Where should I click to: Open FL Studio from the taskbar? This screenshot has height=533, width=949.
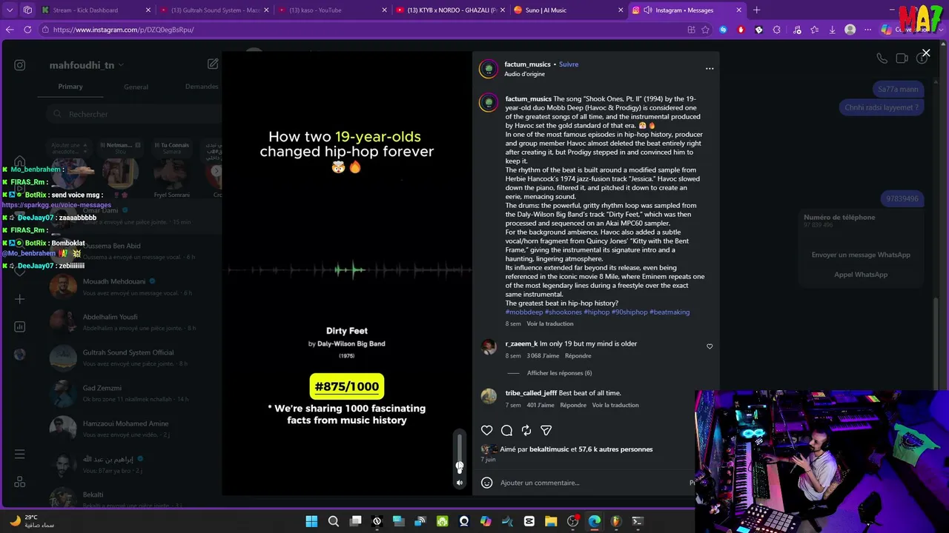[x=616, y=521]
